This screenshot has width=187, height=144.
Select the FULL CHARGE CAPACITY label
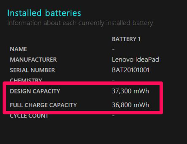pyautogui.click(x=43, y=105)
